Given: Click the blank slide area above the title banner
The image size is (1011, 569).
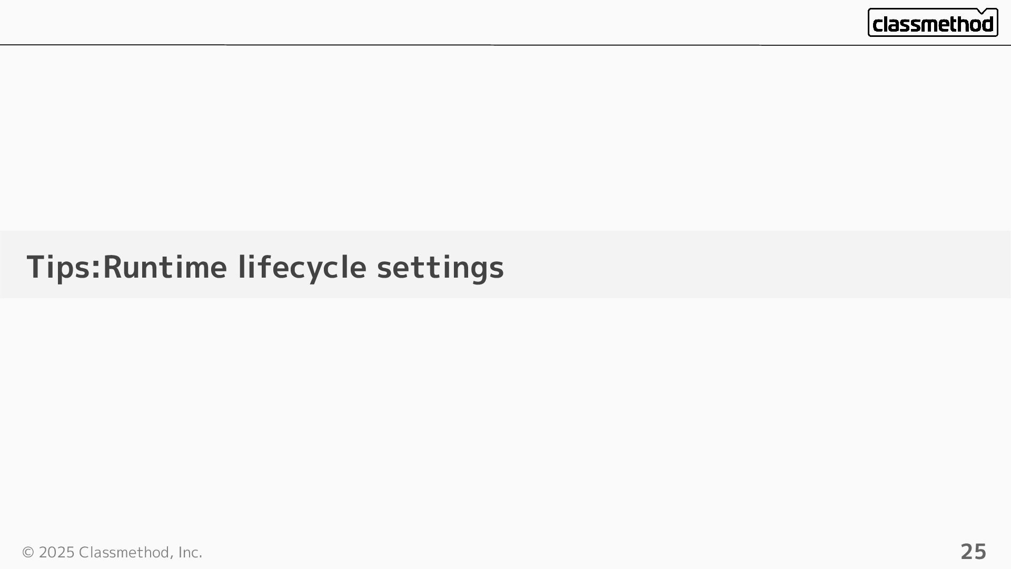Looking at the screenshot, I should 506,137.
